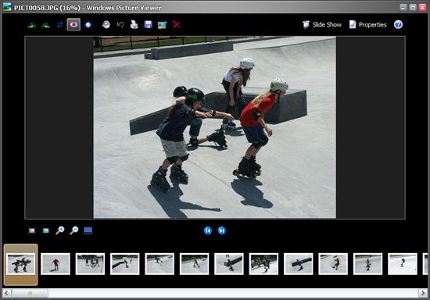Switch to actual size view icon
This screenshot has width=430, height=300.
46,230
